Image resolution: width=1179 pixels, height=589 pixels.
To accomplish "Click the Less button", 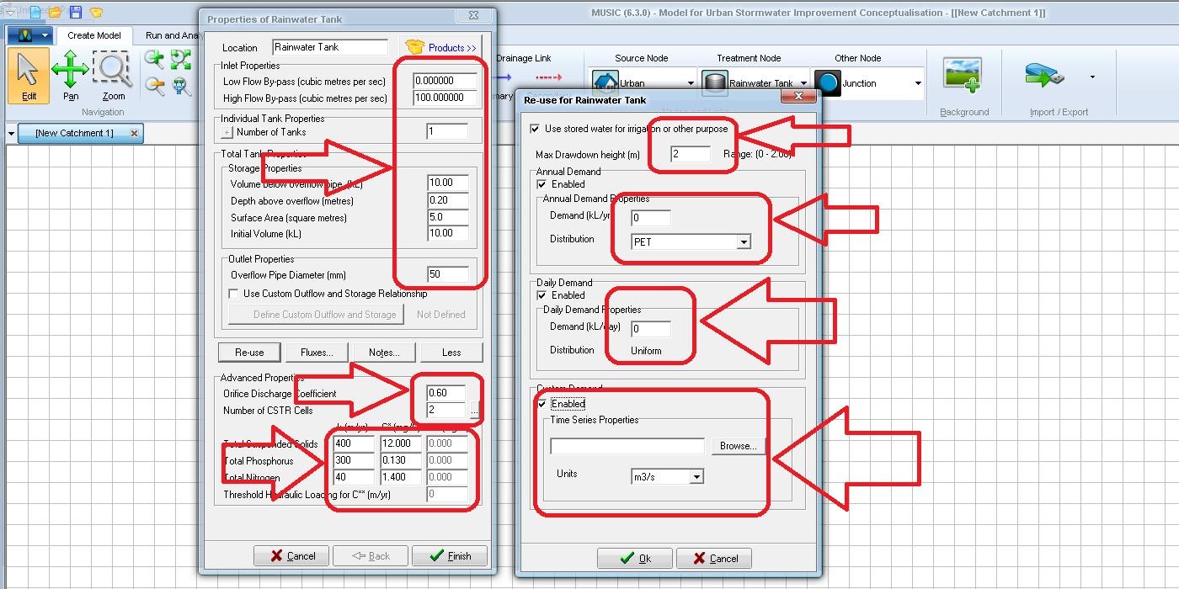I will point(452,353).
